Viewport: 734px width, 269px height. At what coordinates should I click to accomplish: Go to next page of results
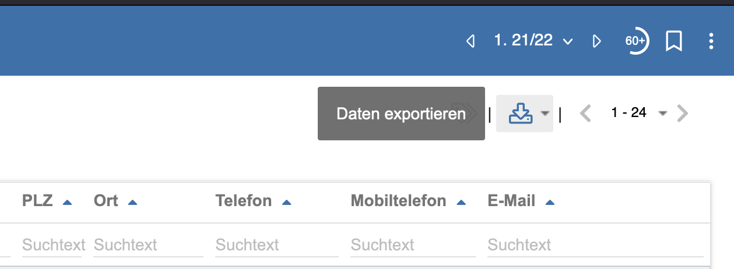(x=683, y=114)
